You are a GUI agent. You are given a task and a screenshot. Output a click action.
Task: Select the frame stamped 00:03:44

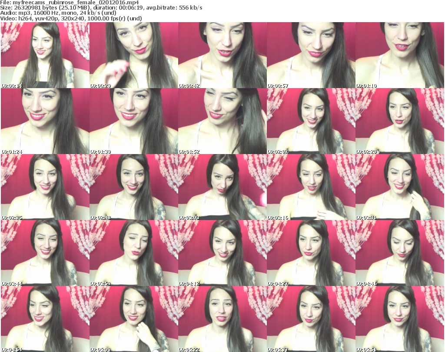pyautogui.click(x=45, y=253)
